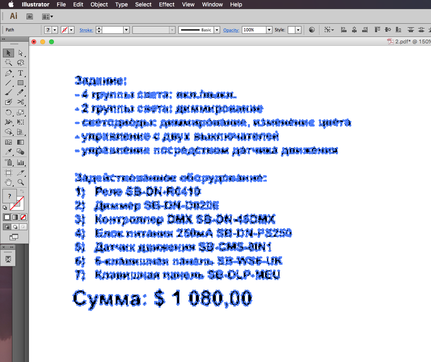Open the Arrange Documents dropdown
Viewport: 431px width, 362px height.
pos(47,17)
